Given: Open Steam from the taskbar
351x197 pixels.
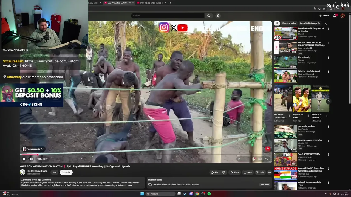Looking at the screenshot, I should pyautogui.click(x=185, y=194).
